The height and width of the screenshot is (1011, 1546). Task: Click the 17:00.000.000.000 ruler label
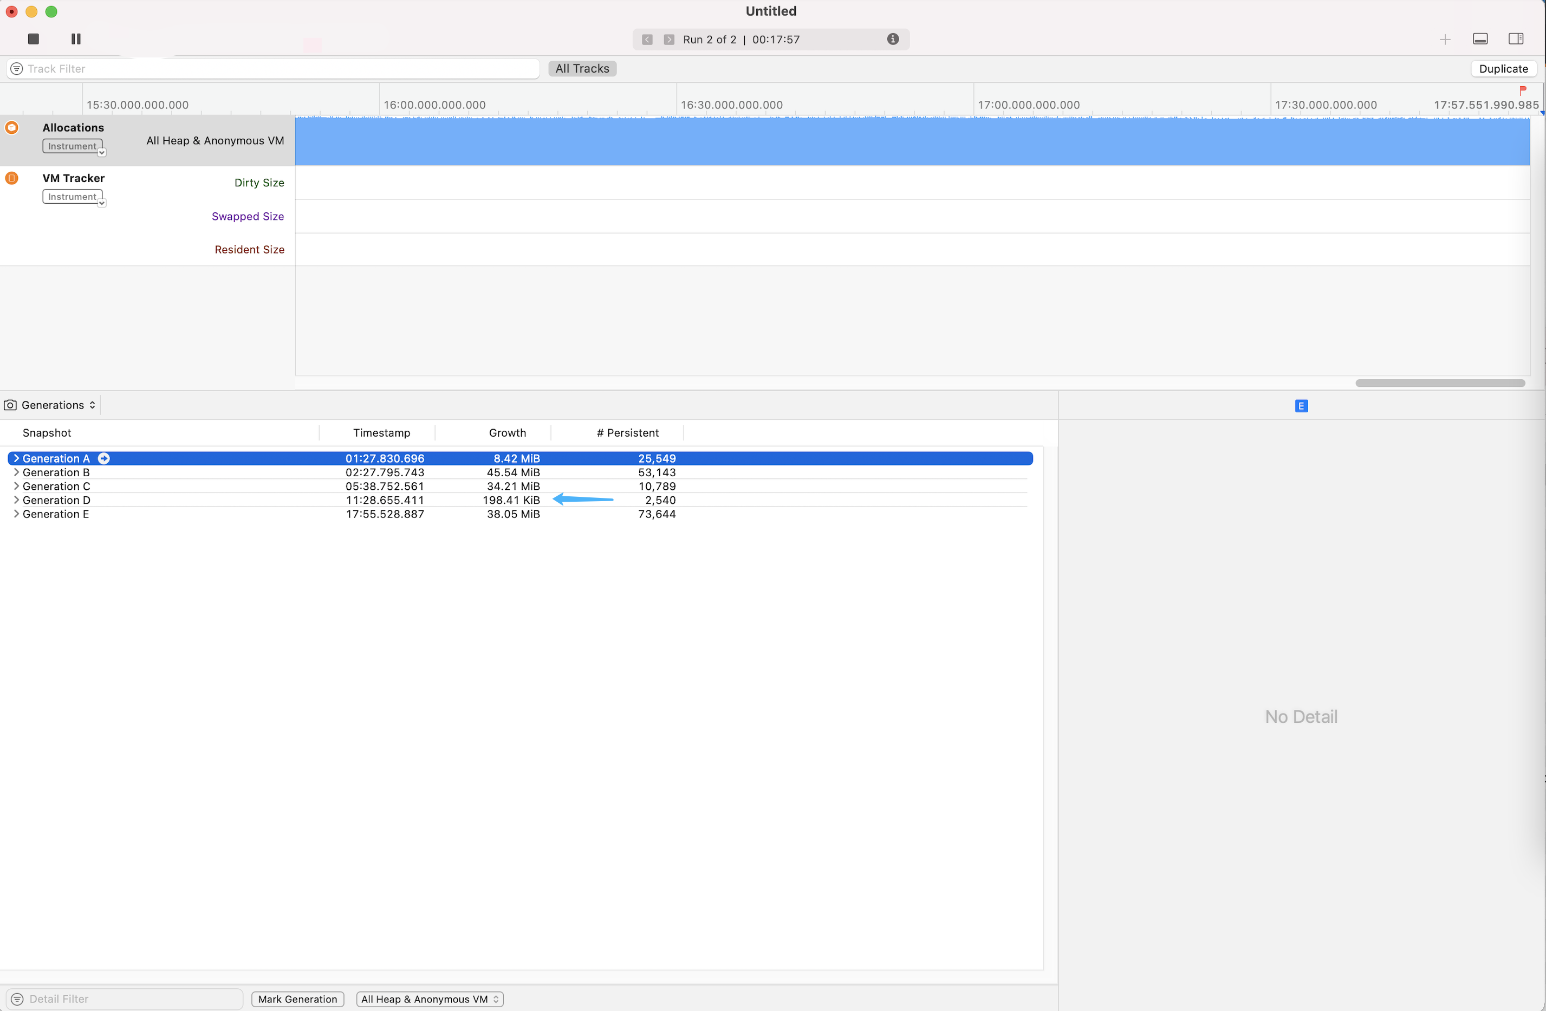click(x=1029, y=105)
